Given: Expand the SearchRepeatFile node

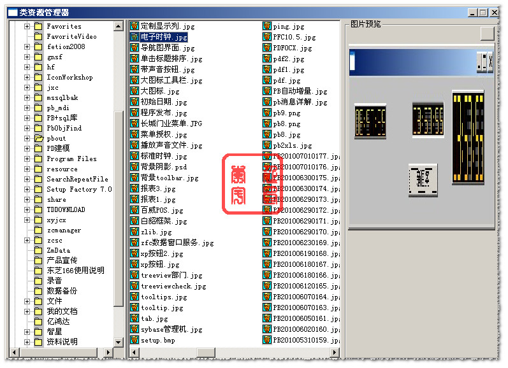Looking at the screenshot, I should click(x=27, y=179).
